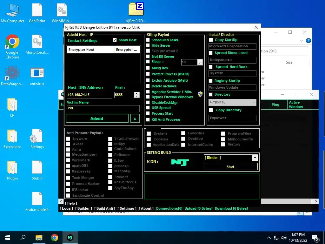Select the Google Chrome desktop shortcut
Screen dimensions: 325x244
[x=12, y=47]
